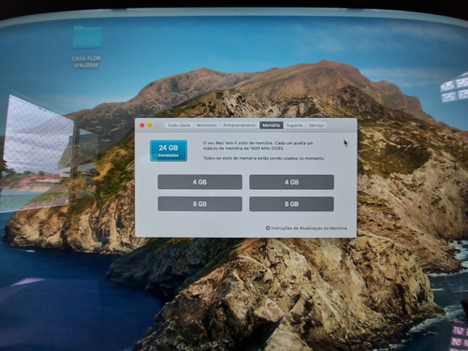The height and width of the screenshot is (351, 468).
Task: Click the text 'O seu Mac tem 4 slots de memória'
Action: (239, 143)
